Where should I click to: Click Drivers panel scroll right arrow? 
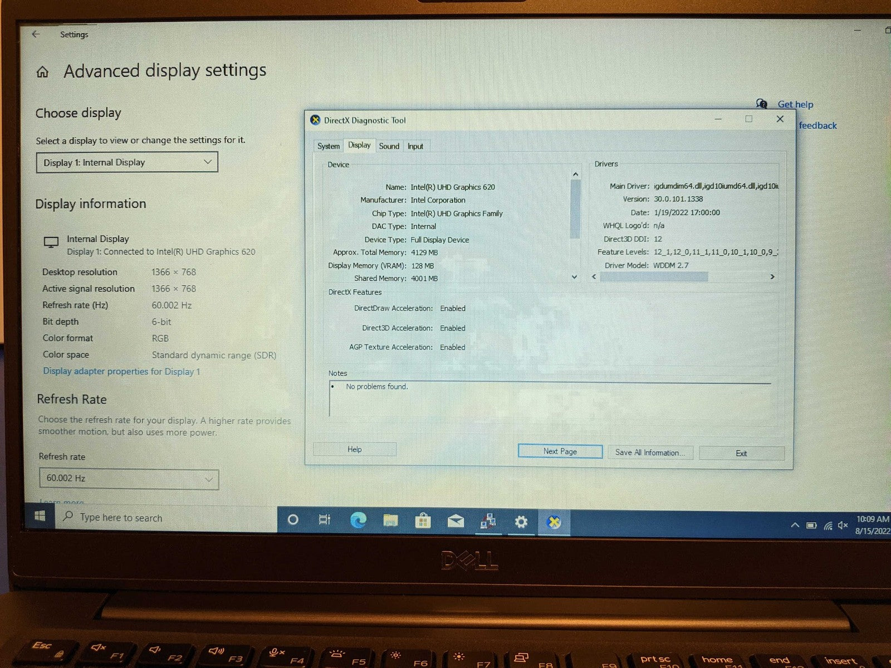[772, 277]
